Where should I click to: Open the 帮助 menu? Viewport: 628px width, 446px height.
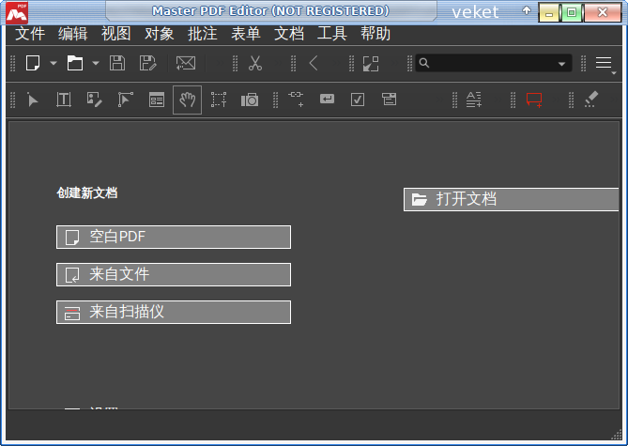point(375,34)
